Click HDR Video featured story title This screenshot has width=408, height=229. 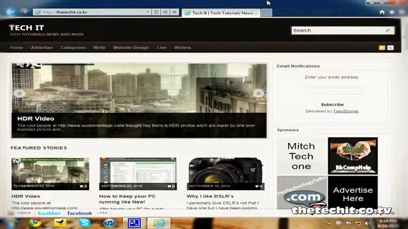click(25, 197)
